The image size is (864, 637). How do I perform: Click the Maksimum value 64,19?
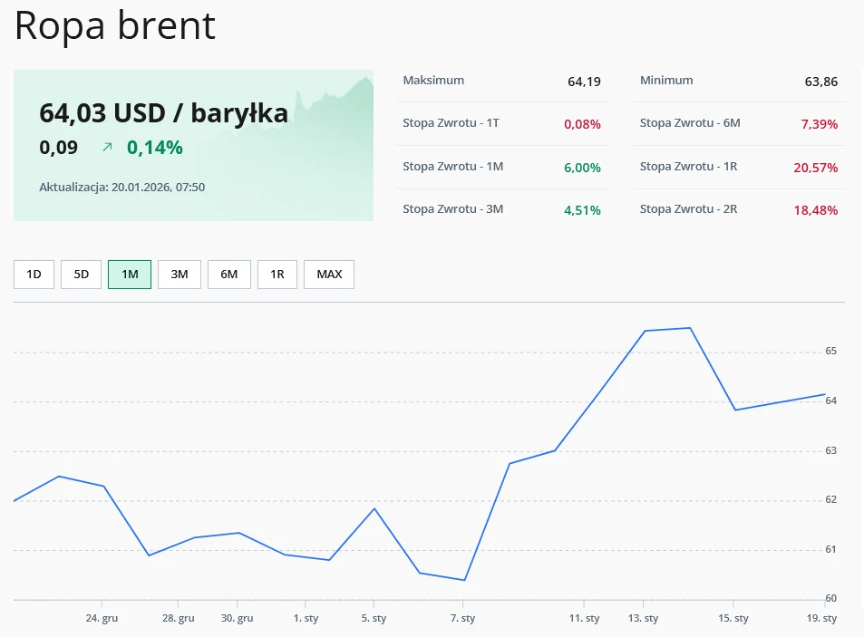coord(583,82)
